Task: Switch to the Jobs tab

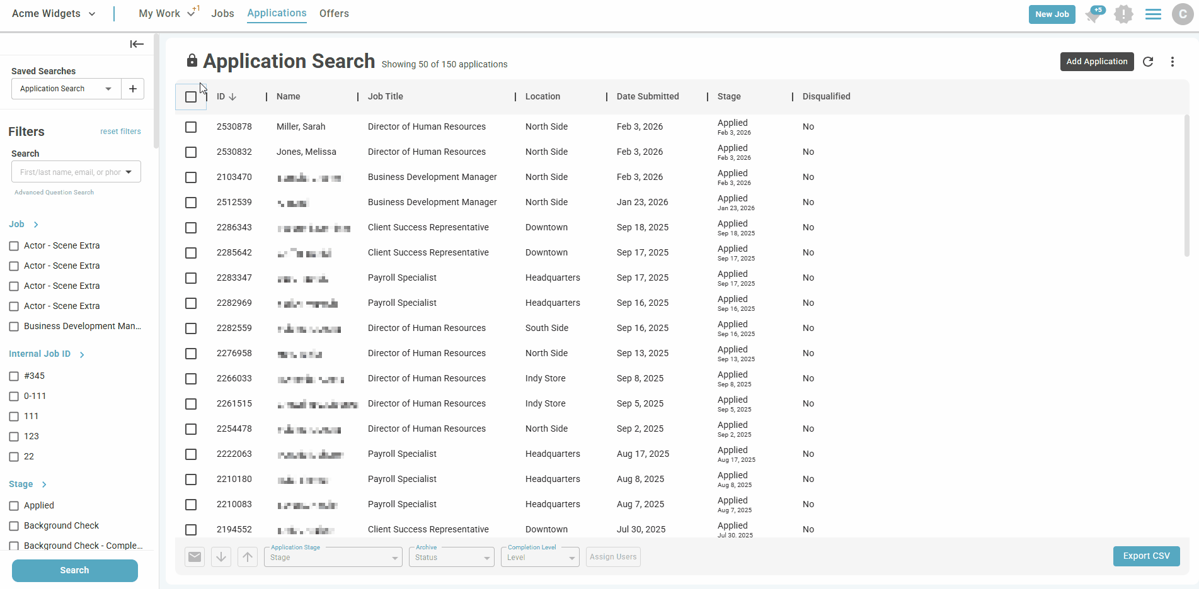Action: pyautogui.click(x=222, y=14)
